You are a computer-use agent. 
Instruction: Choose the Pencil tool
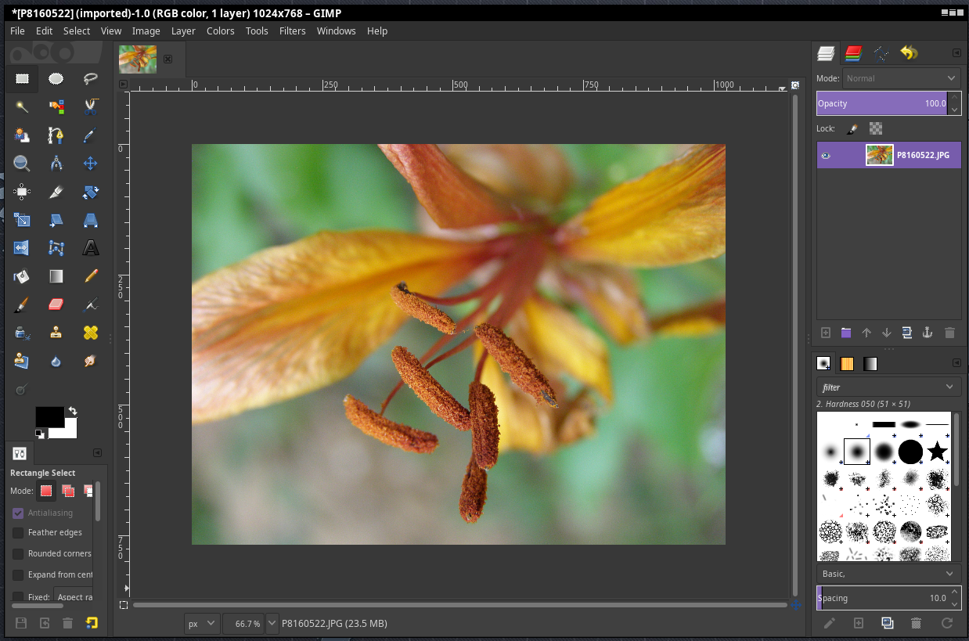click(x=91, y=276)
